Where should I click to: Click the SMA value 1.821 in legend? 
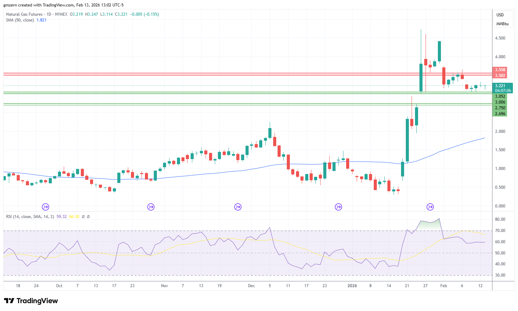[x=41, y=20]
